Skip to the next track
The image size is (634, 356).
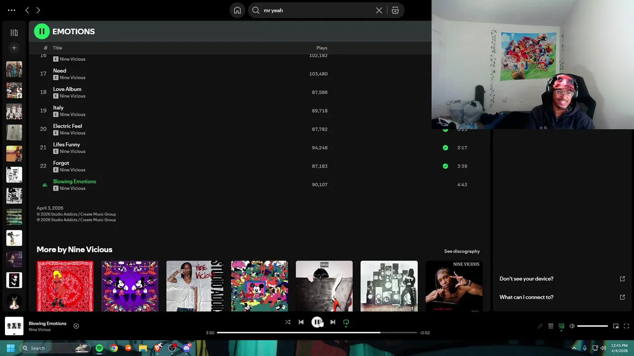[x=333, y=322]
